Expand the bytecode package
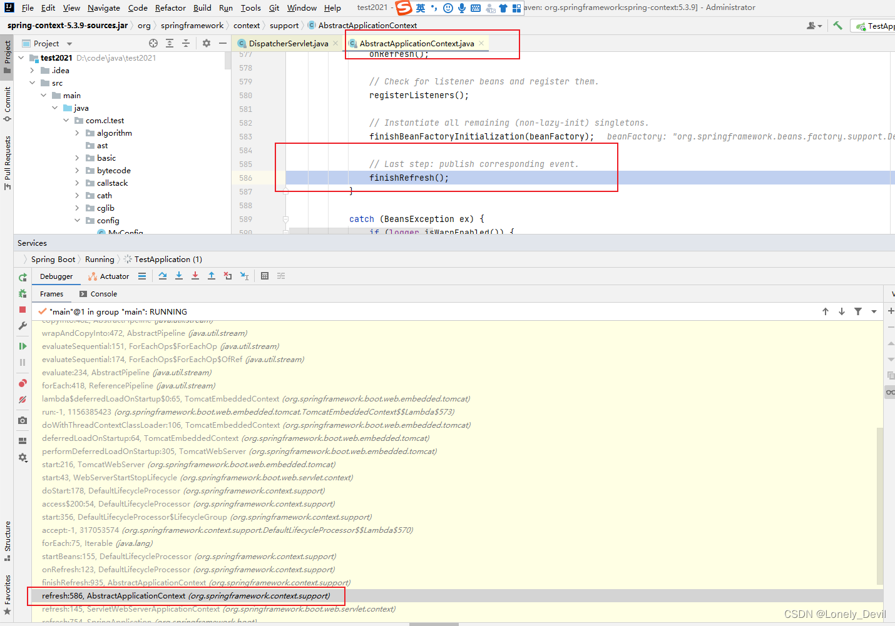Screen dimensions: 895x626 78,170
